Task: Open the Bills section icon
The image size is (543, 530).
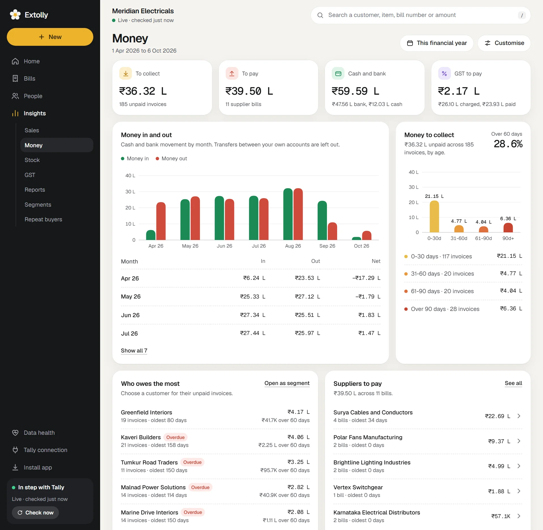Action: [x=15, y=79]
